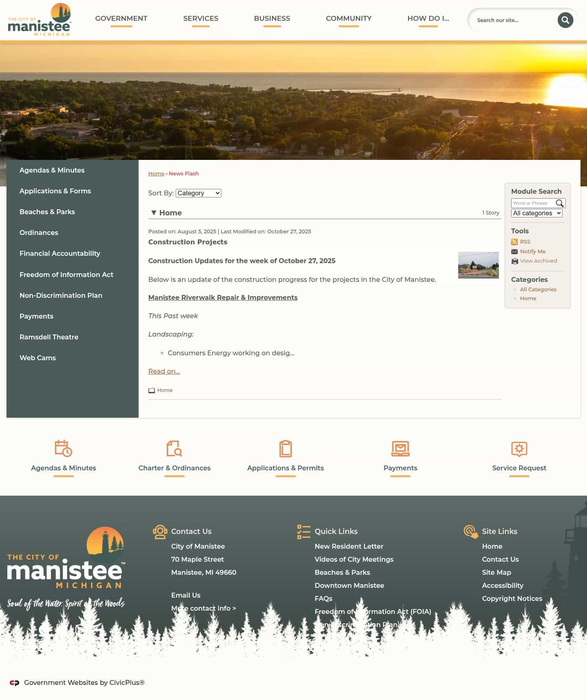Open the All categories dropdown
587x700 pixels.
pyautogui.click(x=537, y=213)
